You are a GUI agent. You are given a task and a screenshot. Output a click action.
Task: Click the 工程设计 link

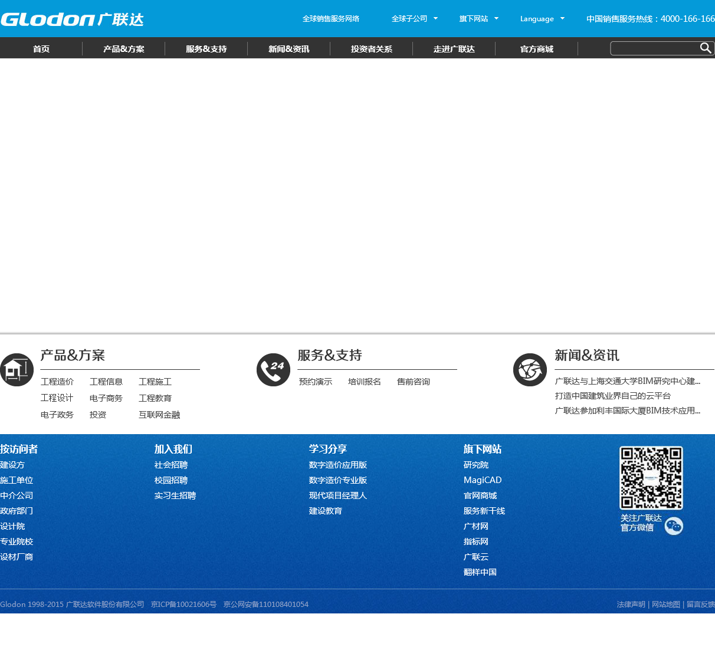pos(57,398)
